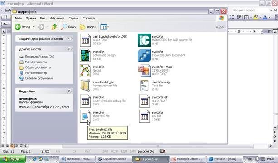
Task: Collapse the Подробно details panel
Action: pyautogui.click(x=69, y=91)
